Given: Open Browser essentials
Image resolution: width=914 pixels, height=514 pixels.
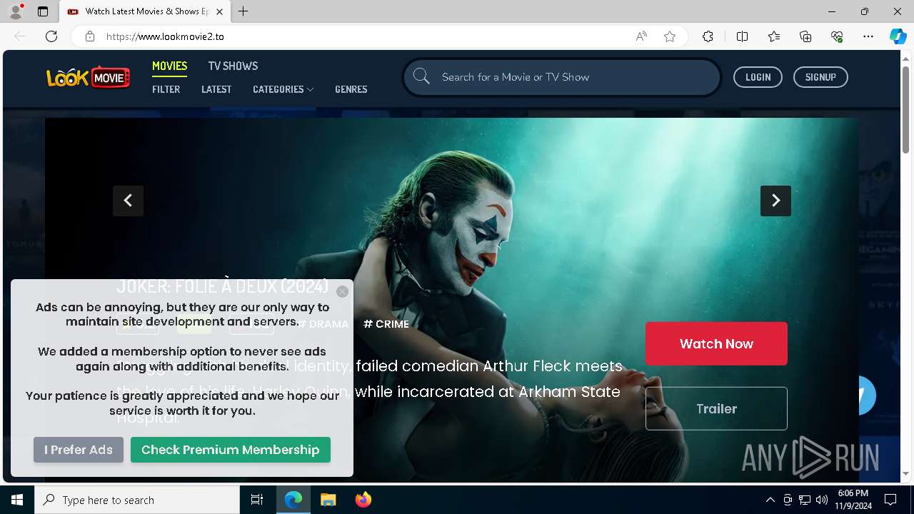Looking at the screenshot, I should [837, 36].
